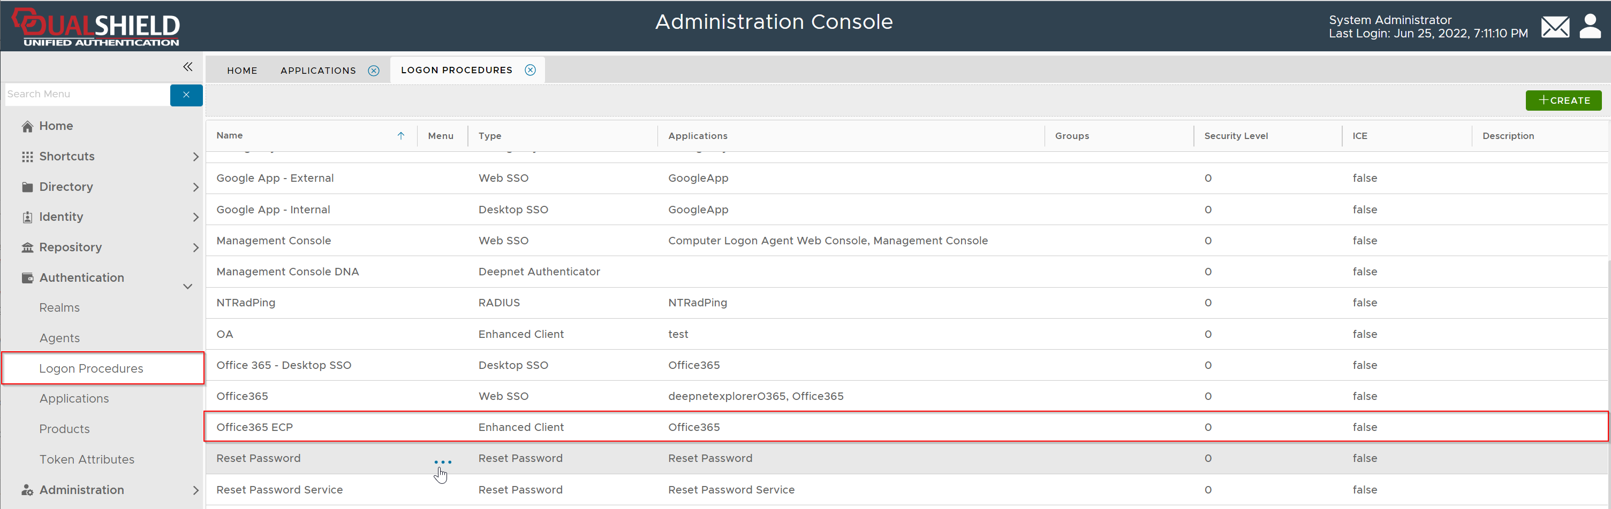
Task: Open Token Attributes in the sidebar
Action: pyautogui.click(x=87, y=460)
